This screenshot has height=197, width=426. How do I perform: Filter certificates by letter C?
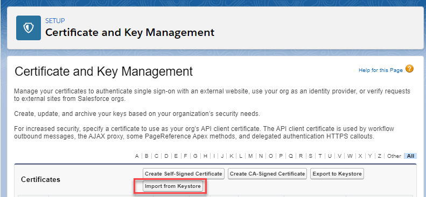tap(156, 156)
